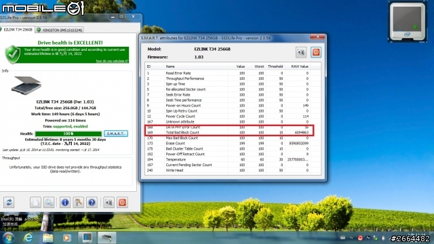Launch Internet Explorer from the taskbar
This screenshot has width=434, height=244.
pos(28,238)
